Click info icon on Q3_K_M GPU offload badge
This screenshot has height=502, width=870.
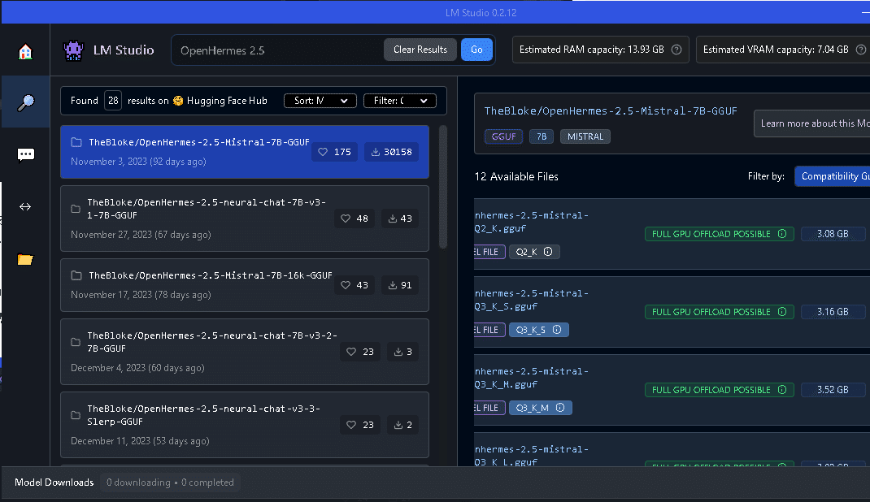[x=782, y=390]
